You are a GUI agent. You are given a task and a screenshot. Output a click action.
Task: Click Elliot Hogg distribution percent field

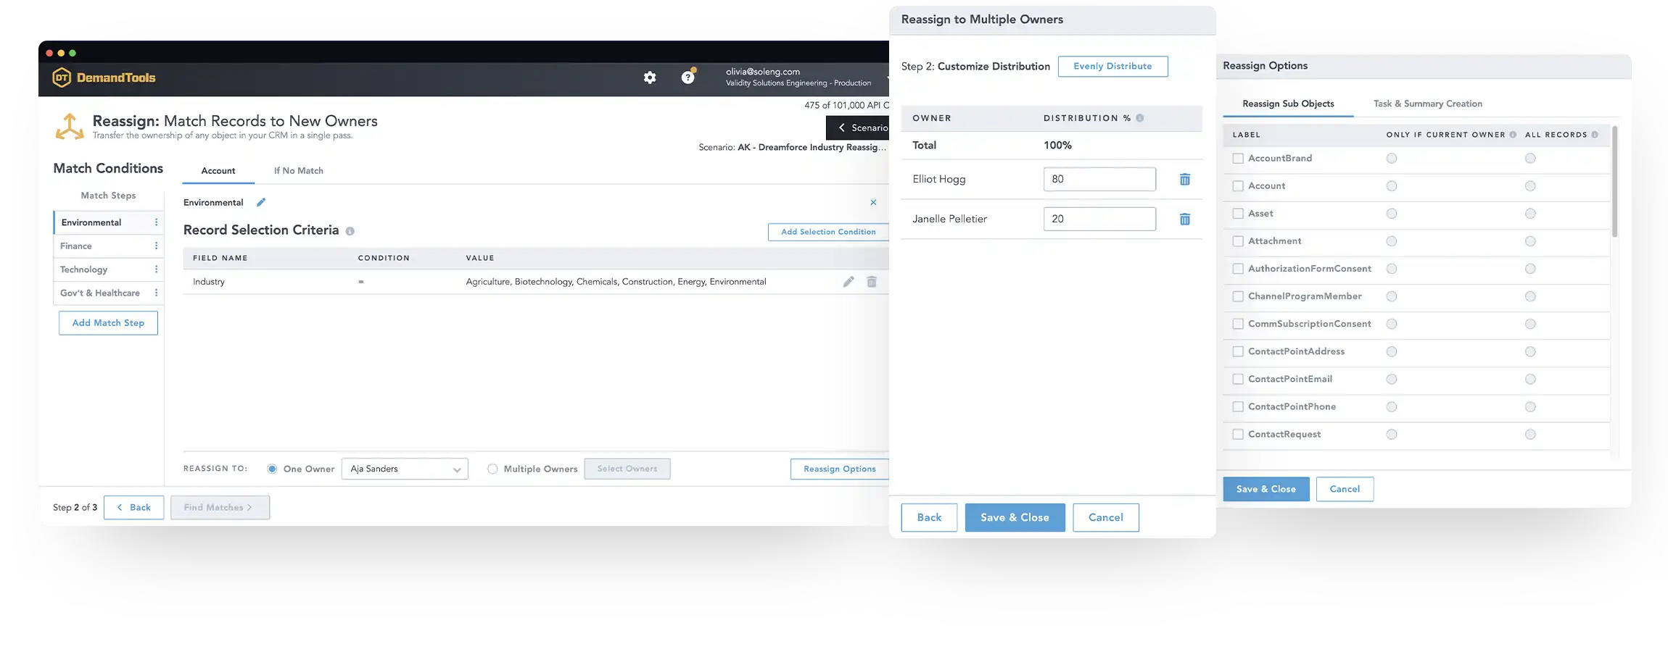point(1099,179)
